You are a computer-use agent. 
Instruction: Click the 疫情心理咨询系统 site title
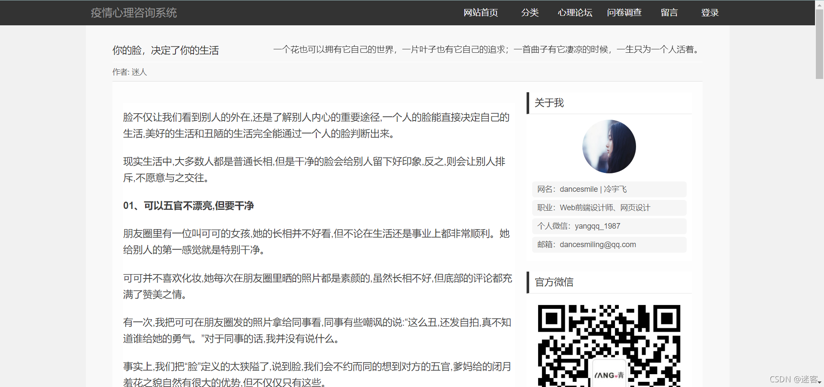pos(134,13)
